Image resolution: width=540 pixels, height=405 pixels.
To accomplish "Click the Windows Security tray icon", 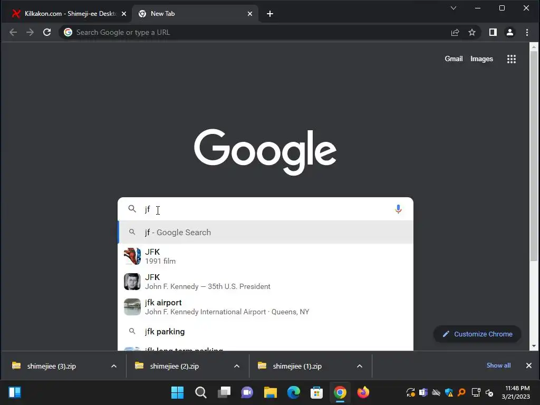I will 449,392.
